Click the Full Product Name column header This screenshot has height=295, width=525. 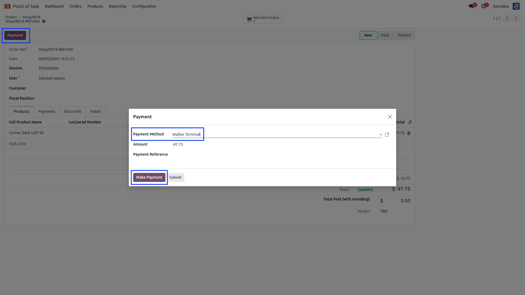(x=25, y=122)
